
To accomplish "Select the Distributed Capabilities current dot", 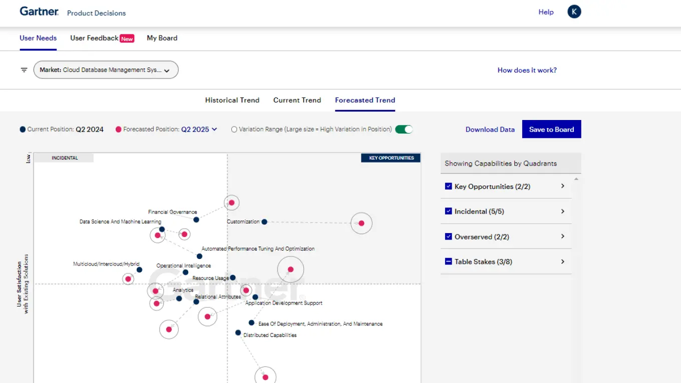I will 238,332.
